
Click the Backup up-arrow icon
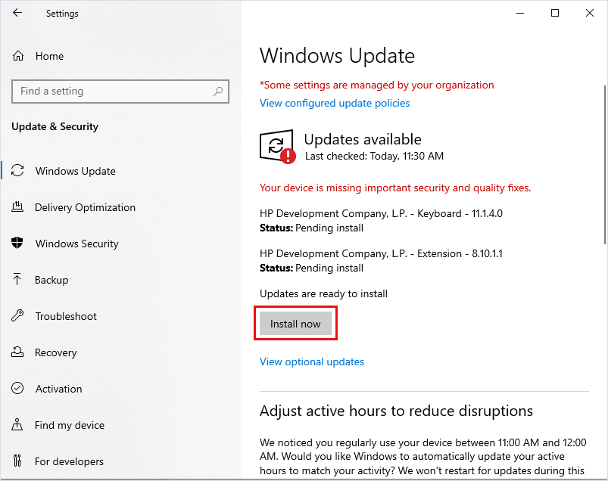coord(17,279)
